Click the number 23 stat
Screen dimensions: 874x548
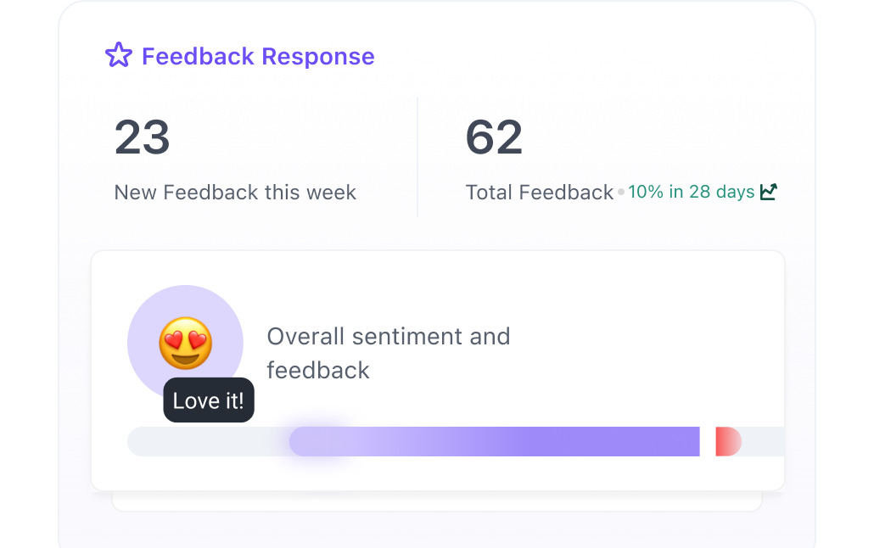click(x=143, y=137)
